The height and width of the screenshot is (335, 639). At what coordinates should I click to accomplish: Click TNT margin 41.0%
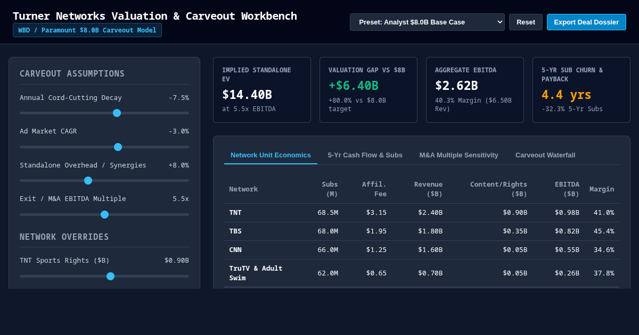click(x=604, y=212)
